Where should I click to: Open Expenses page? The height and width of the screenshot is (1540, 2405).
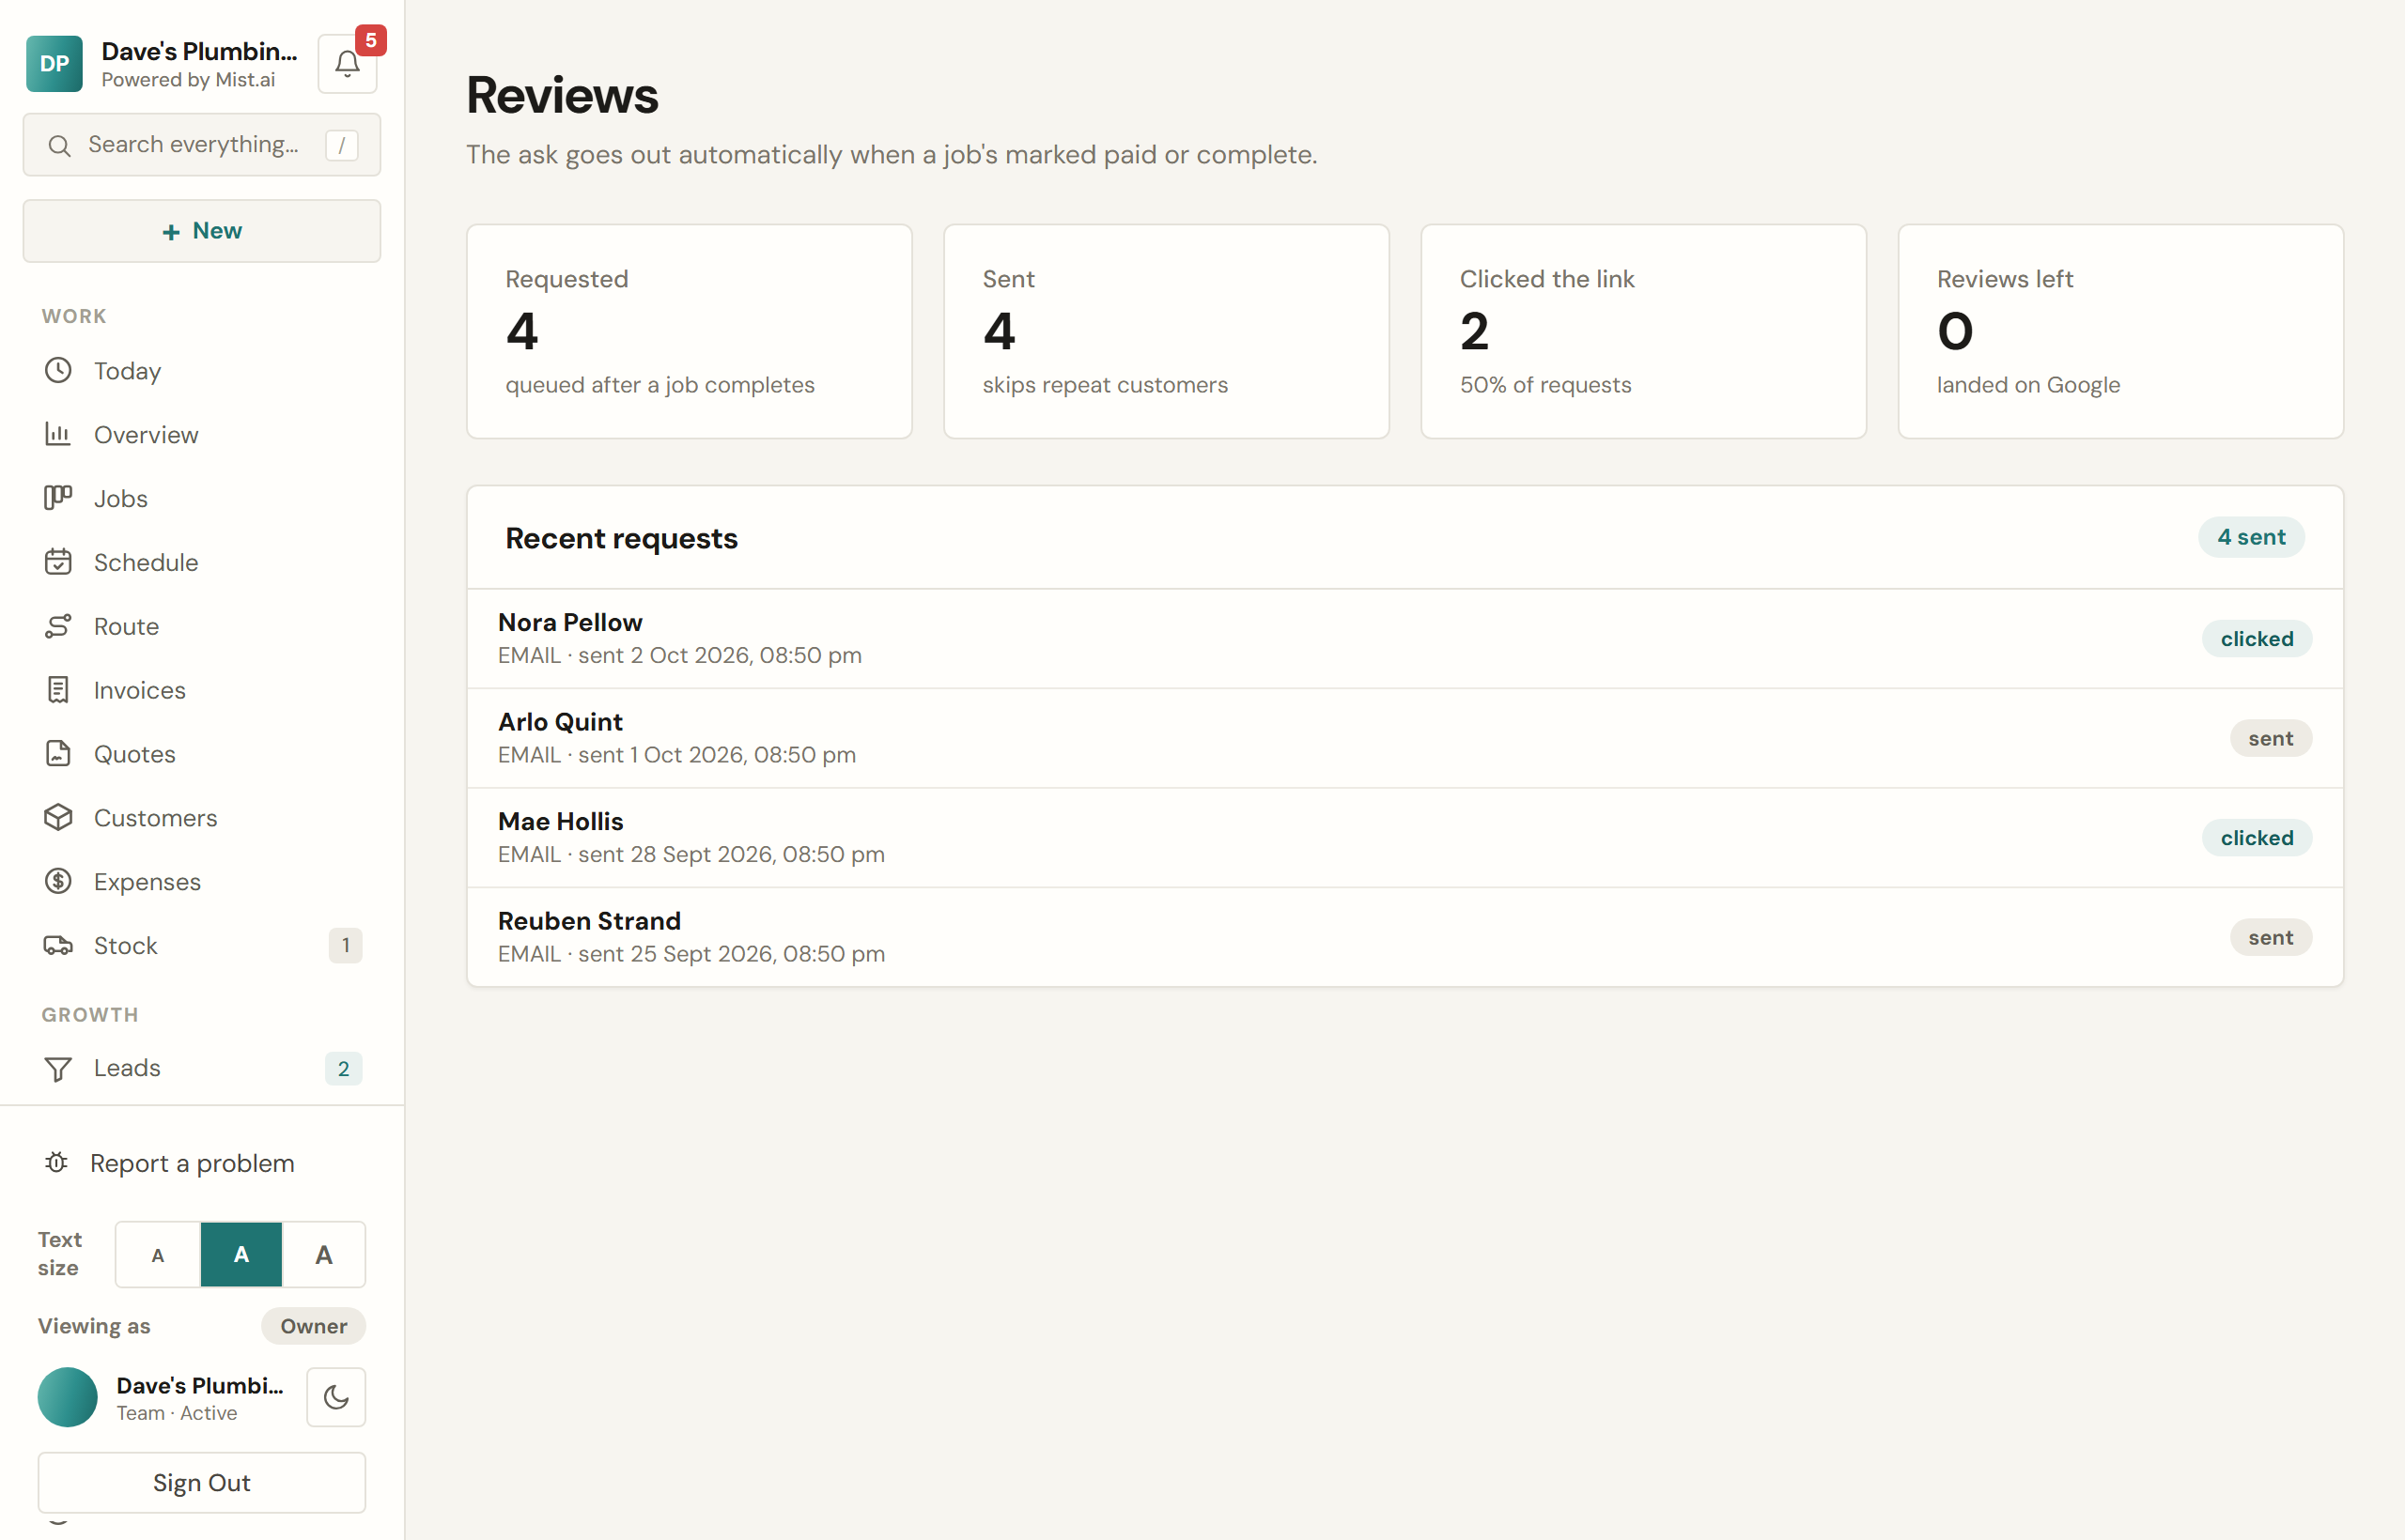pos(202,881)
